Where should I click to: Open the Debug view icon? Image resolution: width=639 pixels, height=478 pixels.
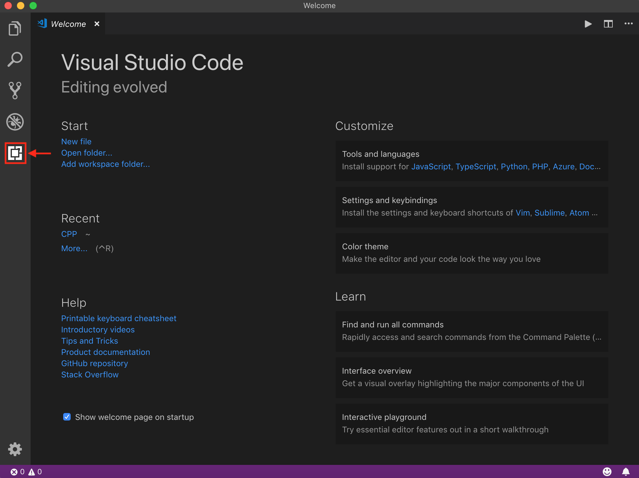pos(15,122)
